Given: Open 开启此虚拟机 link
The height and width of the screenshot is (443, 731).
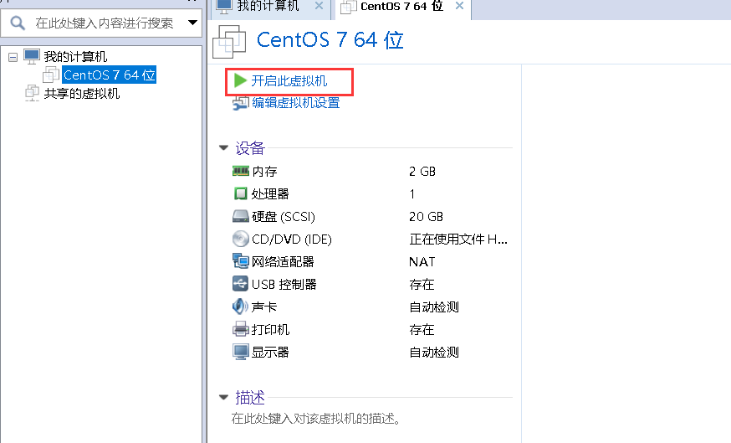Looking at the screenshot, I should (289, 81).
